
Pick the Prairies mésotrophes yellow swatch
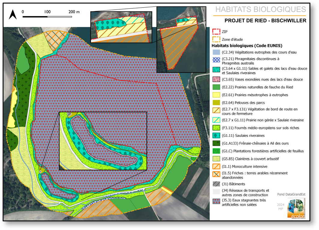[x=216, y=95]
